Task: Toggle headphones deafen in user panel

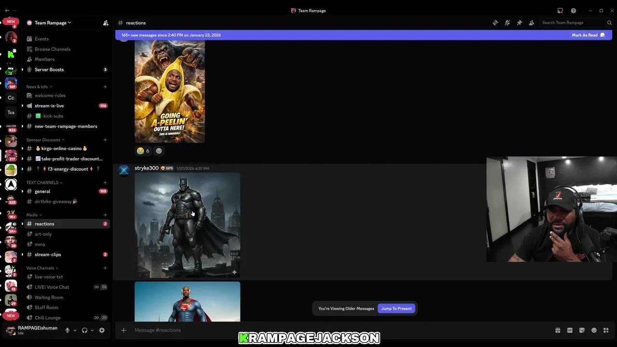Action: point(84,330)
